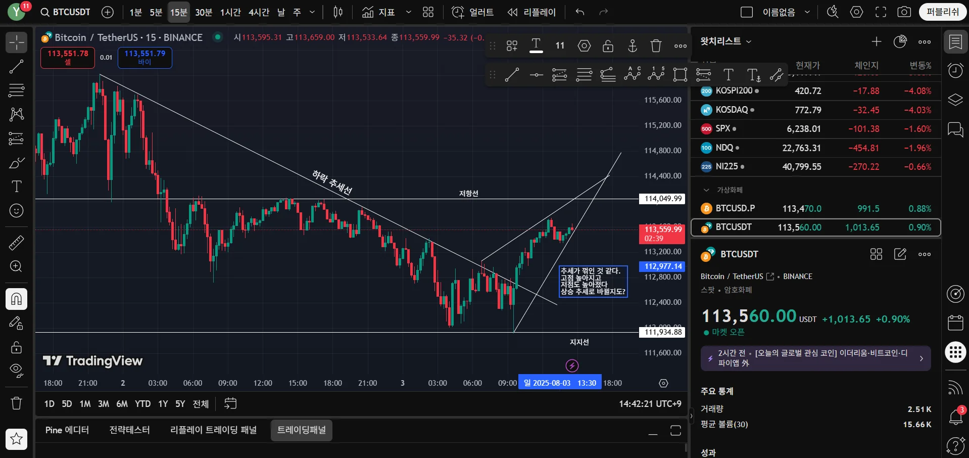Select the ruler measure tool
The height and width of the screenshot is (458, 969).
click(16, 243)
